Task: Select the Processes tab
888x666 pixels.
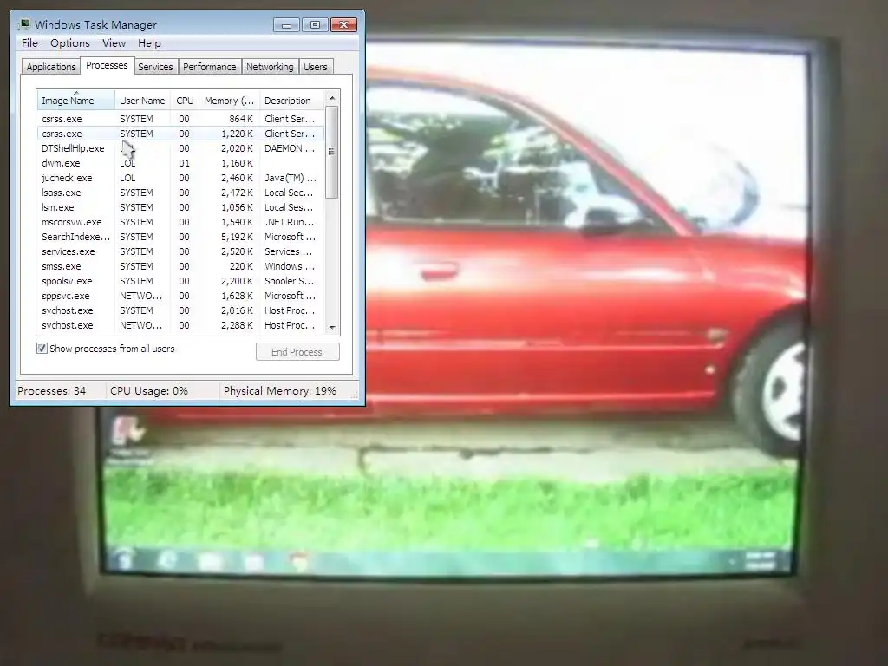Action: click(x=107, y=66)
